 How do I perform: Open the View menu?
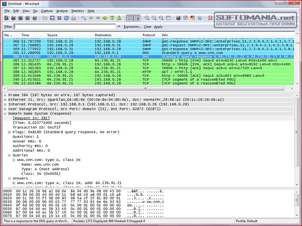point(26,11)
